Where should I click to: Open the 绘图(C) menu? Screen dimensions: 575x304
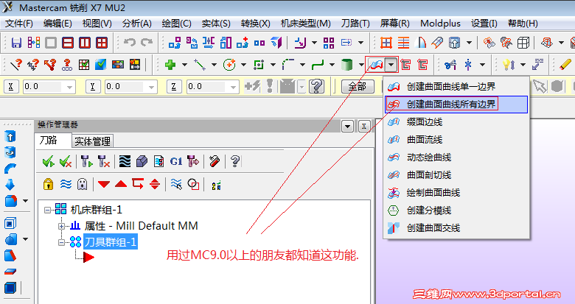176,24
